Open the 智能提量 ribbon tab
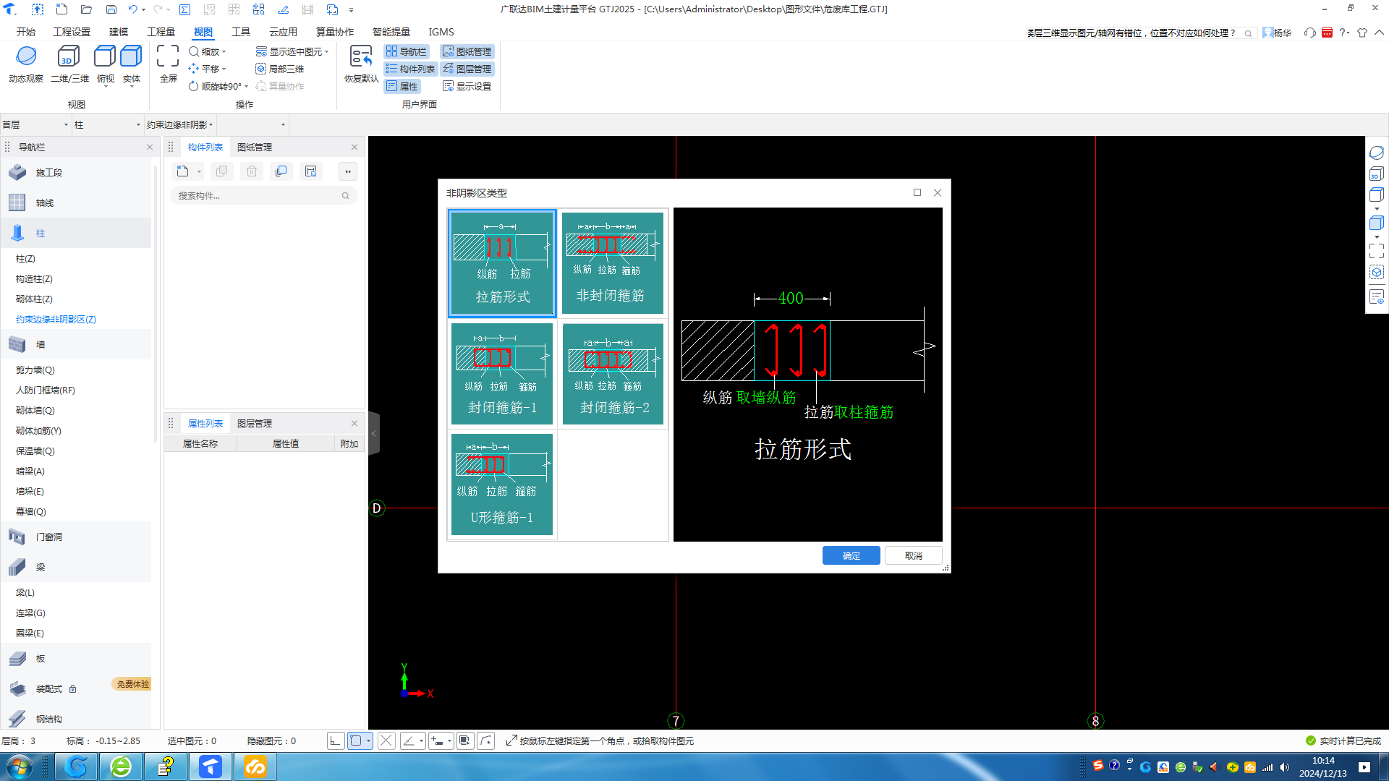 click(x=391, y=32)
